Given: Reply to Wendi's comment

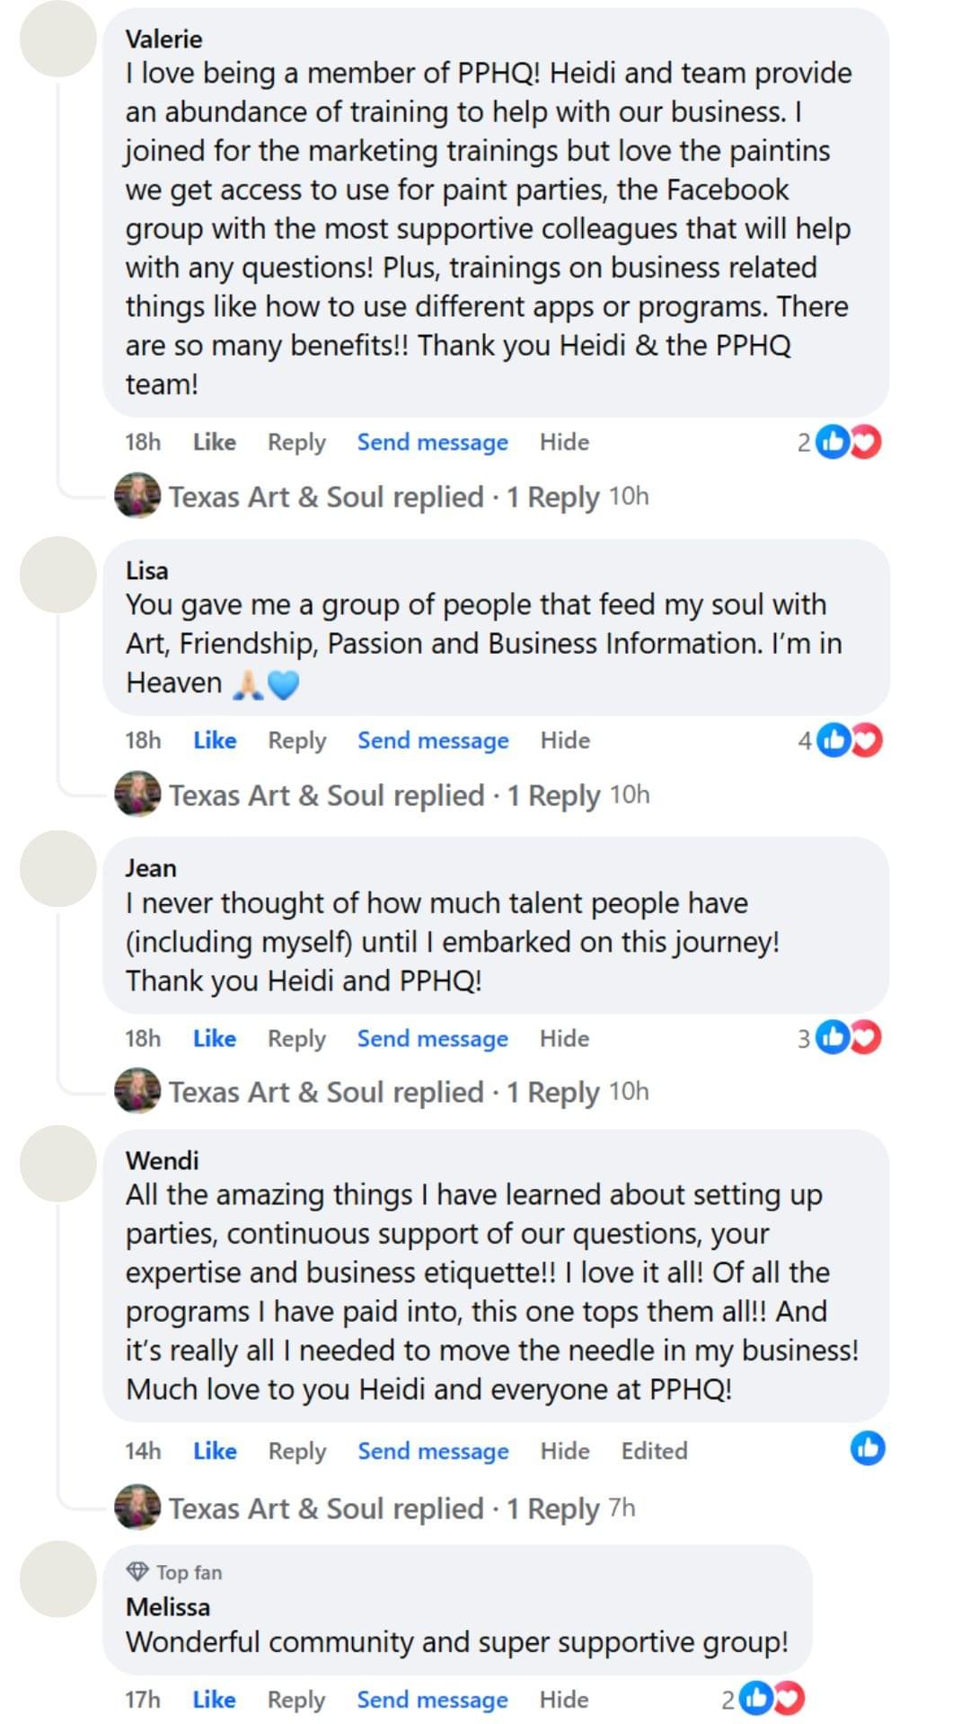Looking at the screenshot, I should 296,1451.
